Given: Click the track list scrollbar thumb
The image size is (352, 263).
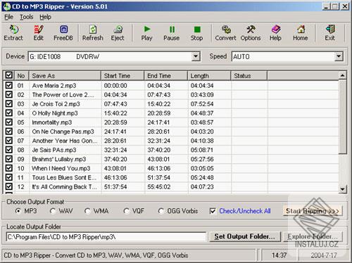Looking at the screenshot, I should 342,117.
